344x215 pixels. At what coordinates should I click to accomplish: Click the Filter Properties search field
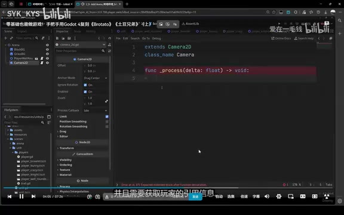click(x=80, y=51)
